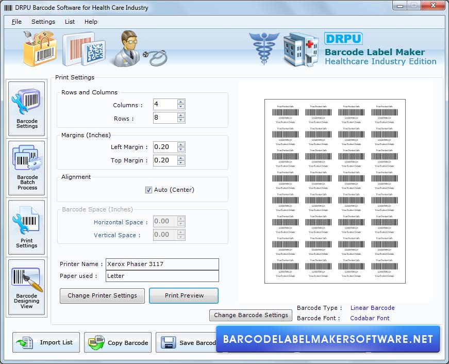Click barcode app icon in title bar
449x364 pixels.
(x=8, y=8)
